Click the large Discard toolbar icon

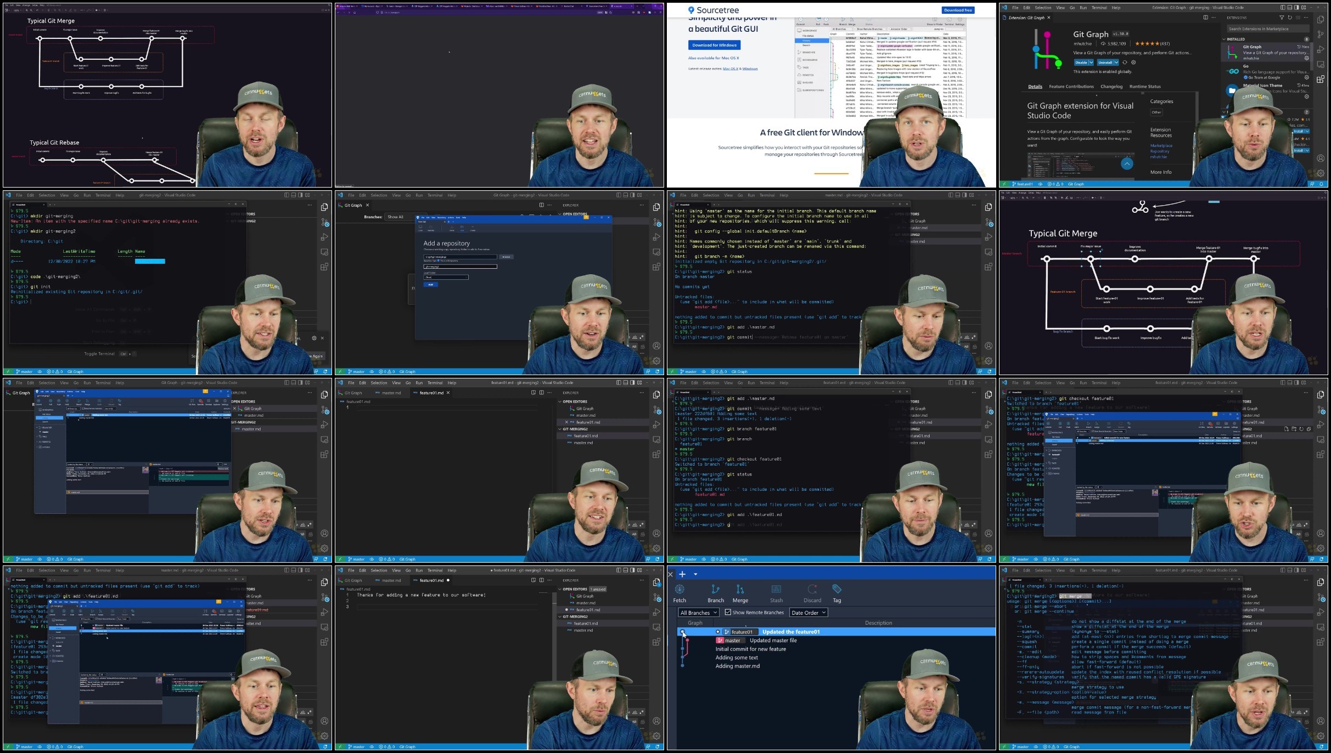(812, 593)
